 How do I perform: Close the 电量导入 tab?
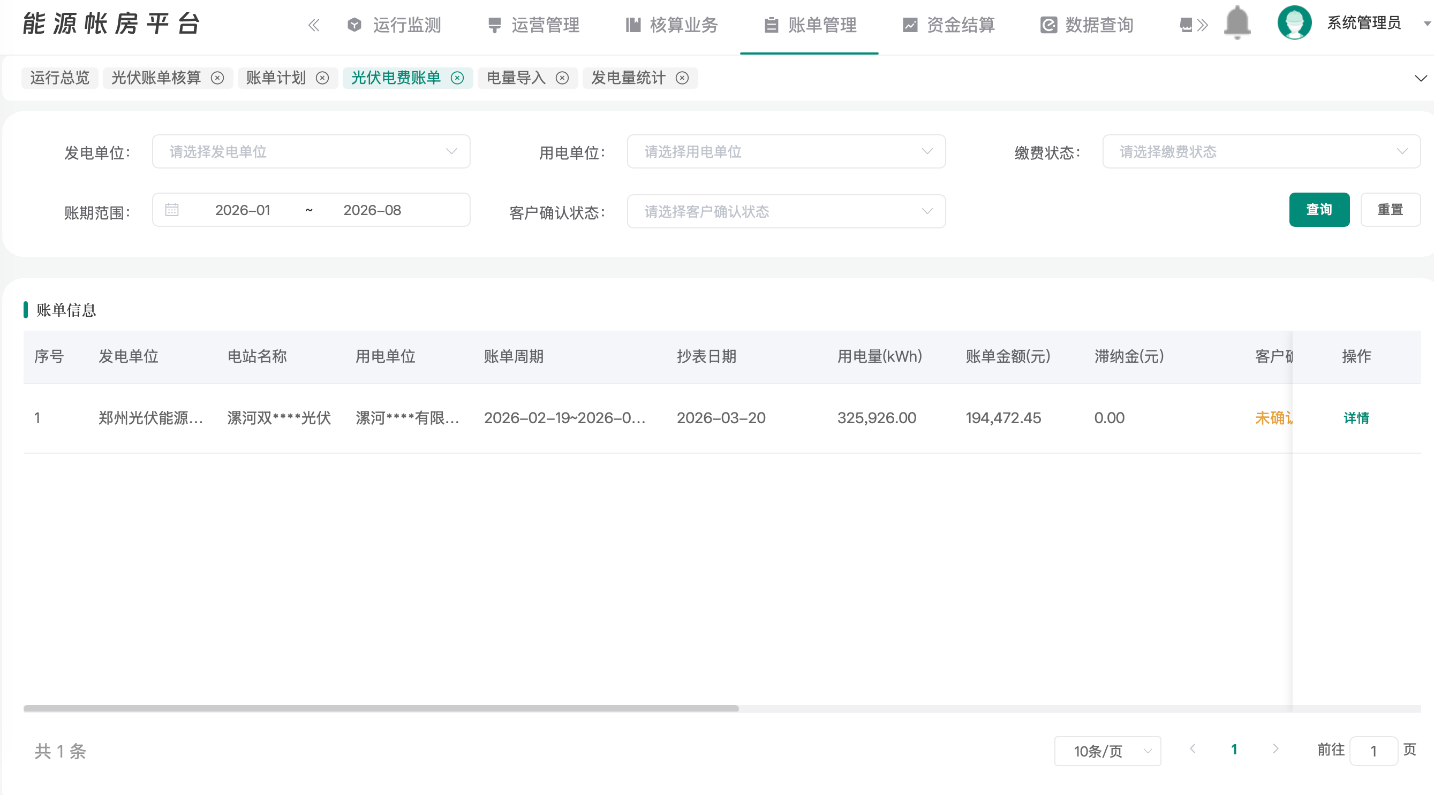(x=562, y=78)
